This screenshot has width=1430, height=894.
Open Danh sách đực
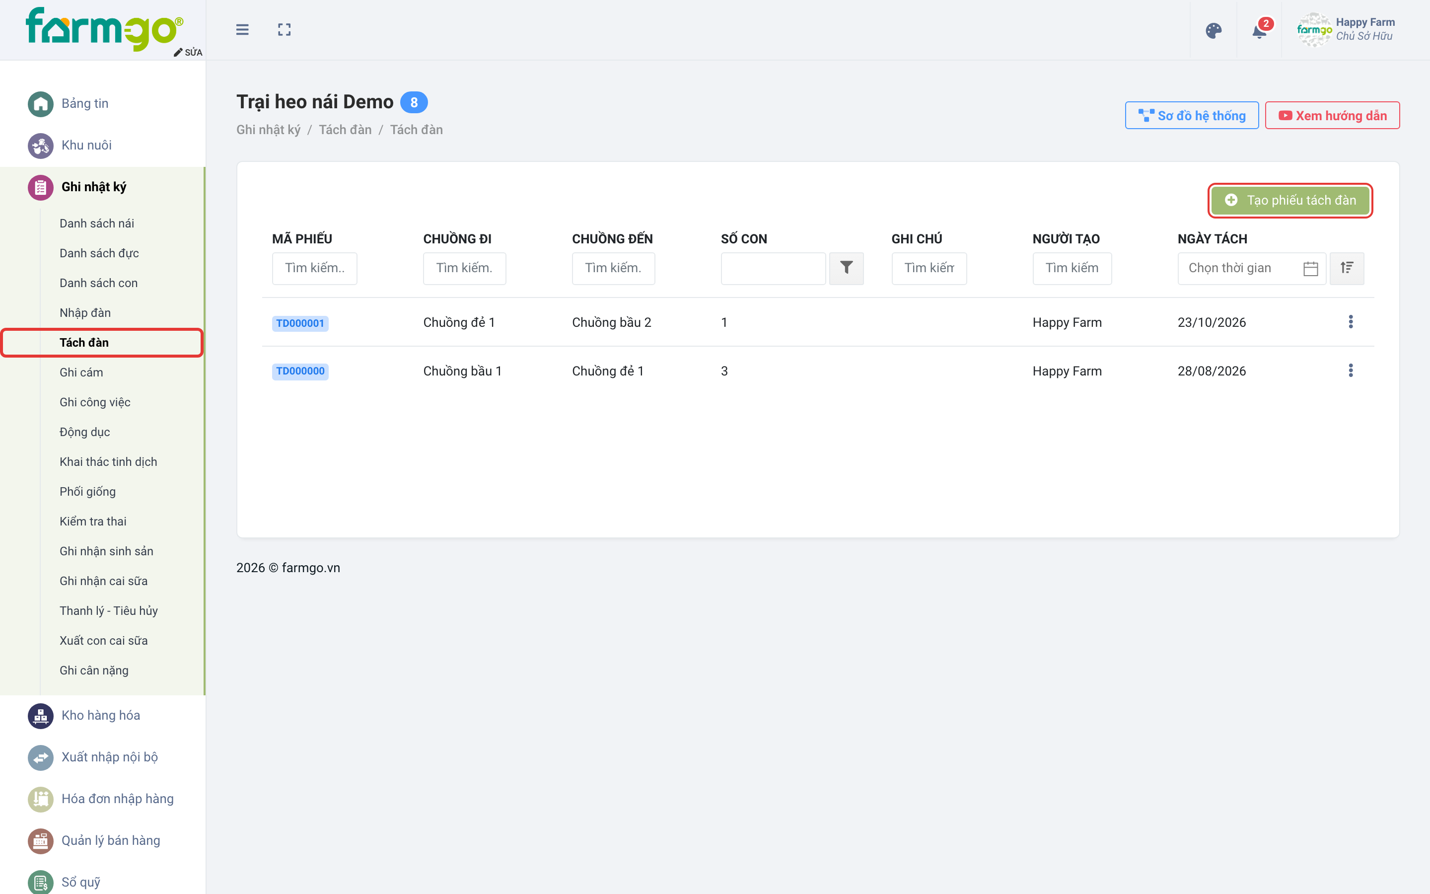click(x=99, y=253)
